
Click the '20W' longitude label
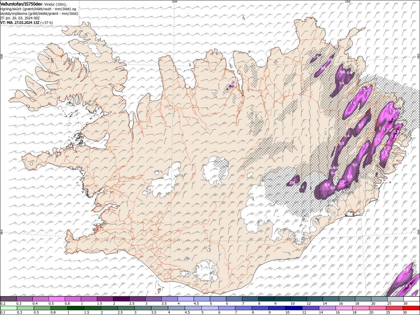point(175,2)
